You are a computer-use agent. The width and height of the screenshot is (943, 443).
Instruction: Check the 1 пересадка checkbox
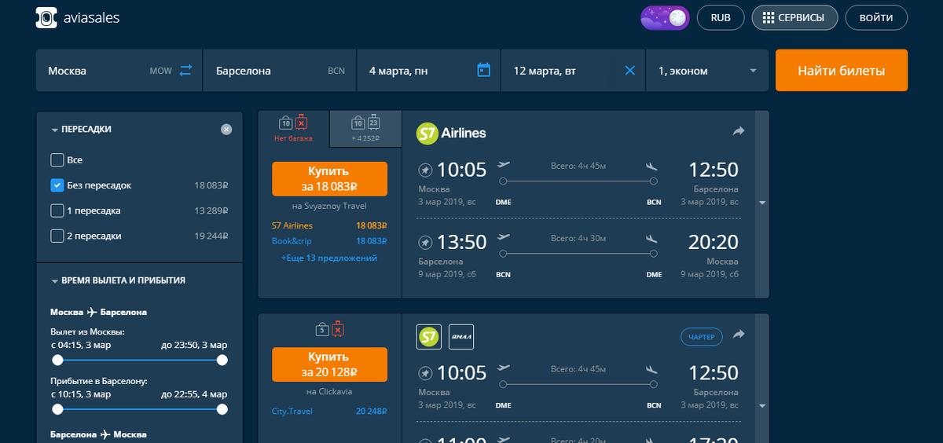[57, 211]
